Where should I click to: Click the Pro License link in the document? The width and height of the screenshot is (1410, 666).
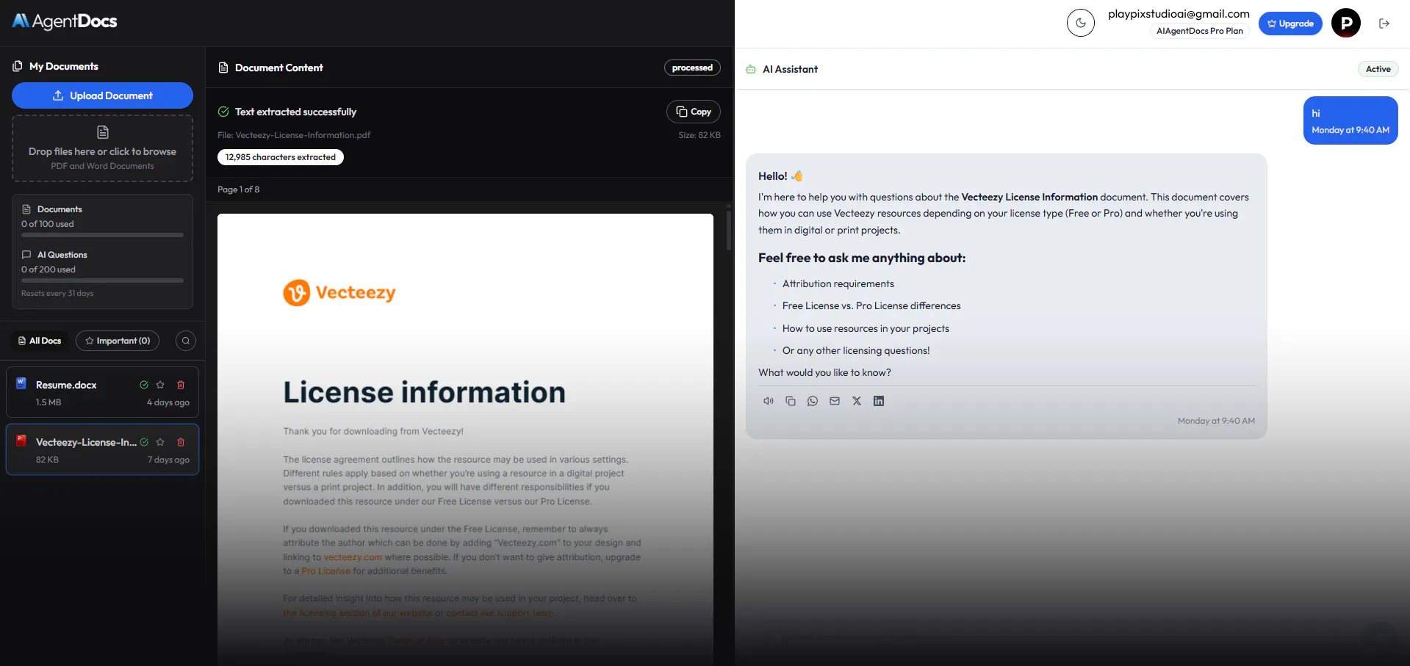coord(325,571)
